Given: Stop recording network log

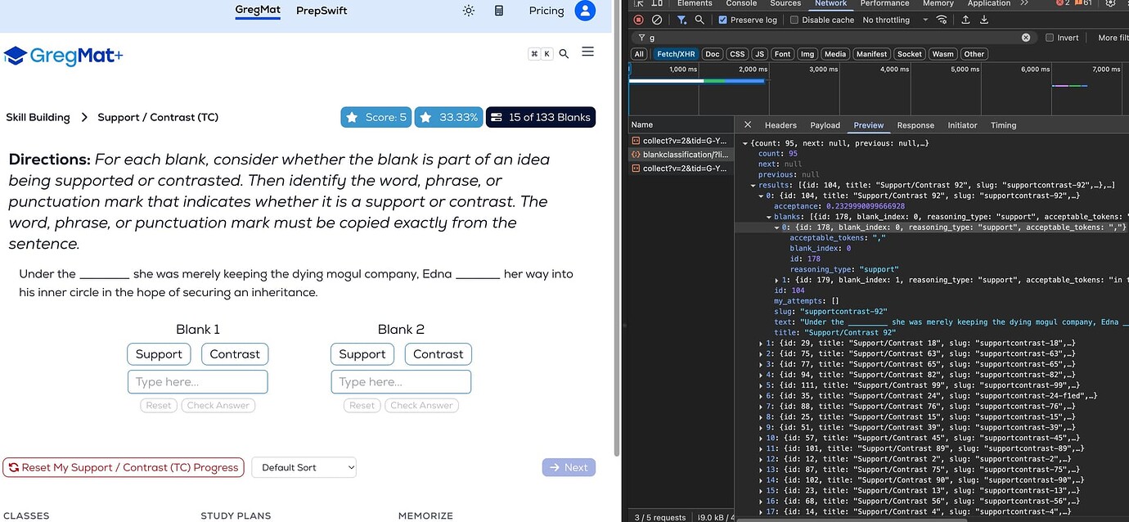Looking at the screenshot, I should 639,20.
